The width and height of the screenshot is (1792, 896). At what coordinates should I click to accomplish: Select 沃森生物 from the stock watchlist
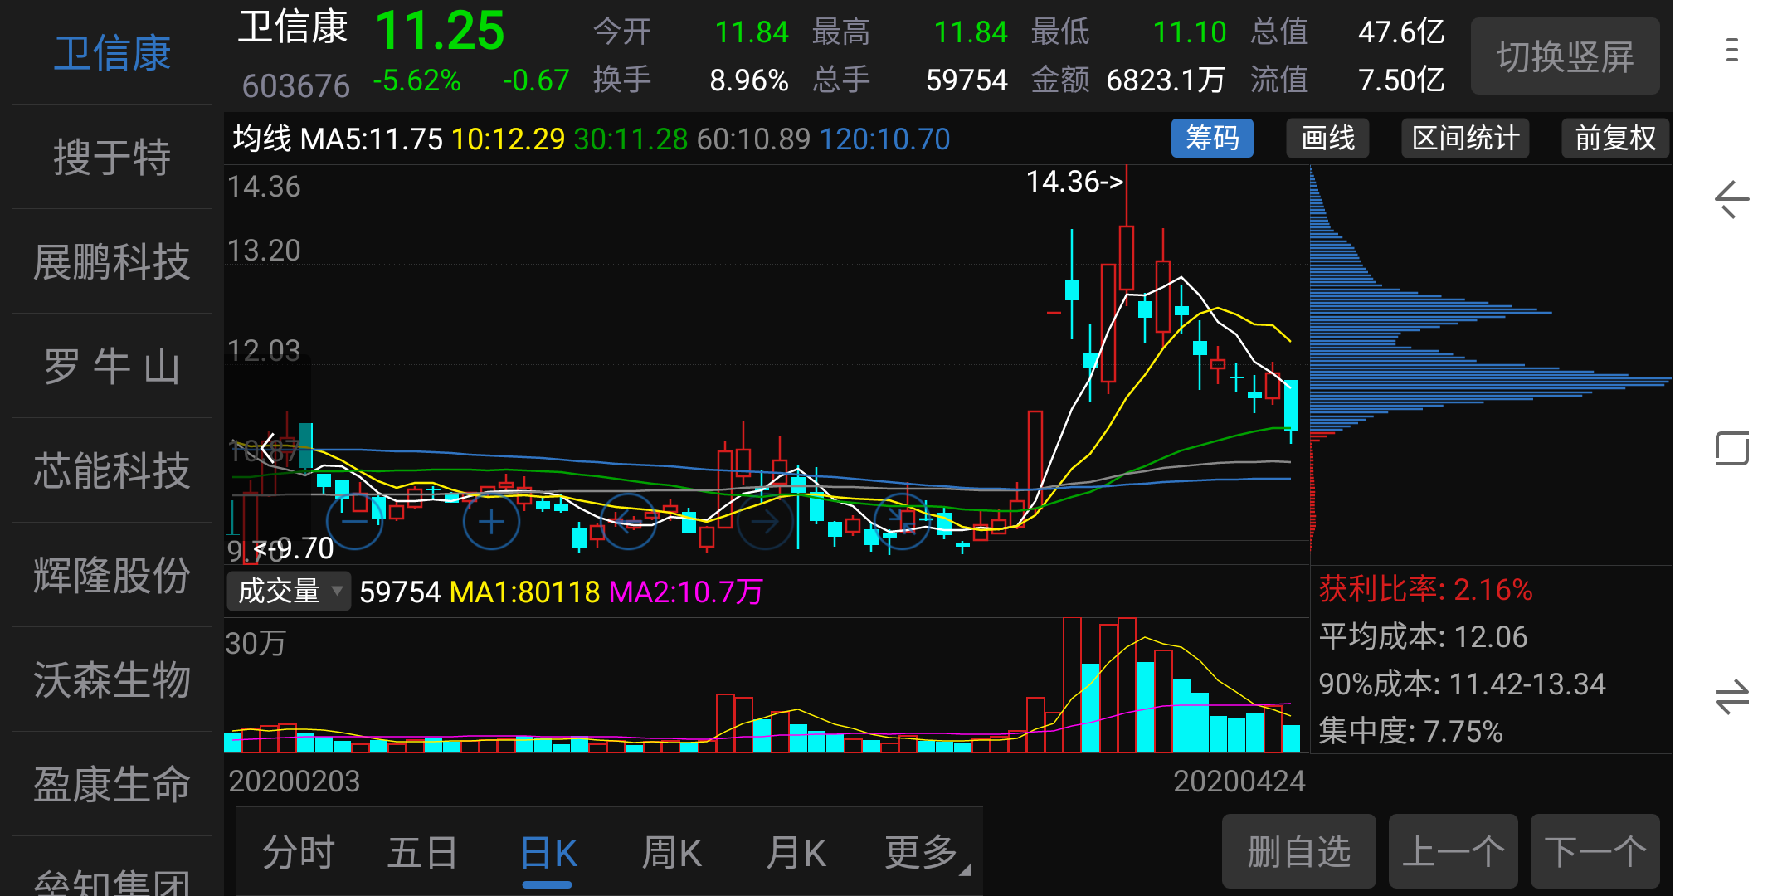pyautogui.click(x=112, y=679)
